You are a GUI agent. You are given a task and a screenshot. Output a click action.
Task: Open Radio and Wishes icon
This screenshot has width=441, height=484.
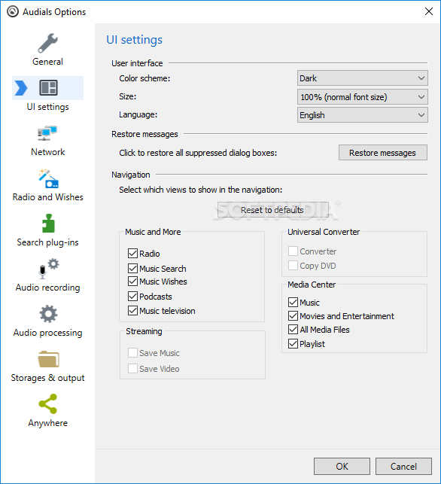pyautogui.click(x=48, y=178)
